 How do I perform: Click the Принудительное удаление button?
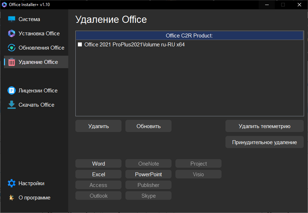(x=264, y=142)
